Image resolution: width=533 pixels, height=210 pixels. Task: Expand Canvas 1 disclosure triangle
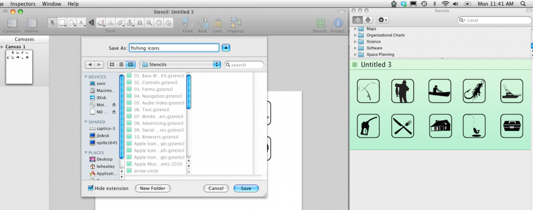click(x=3, y=47)
